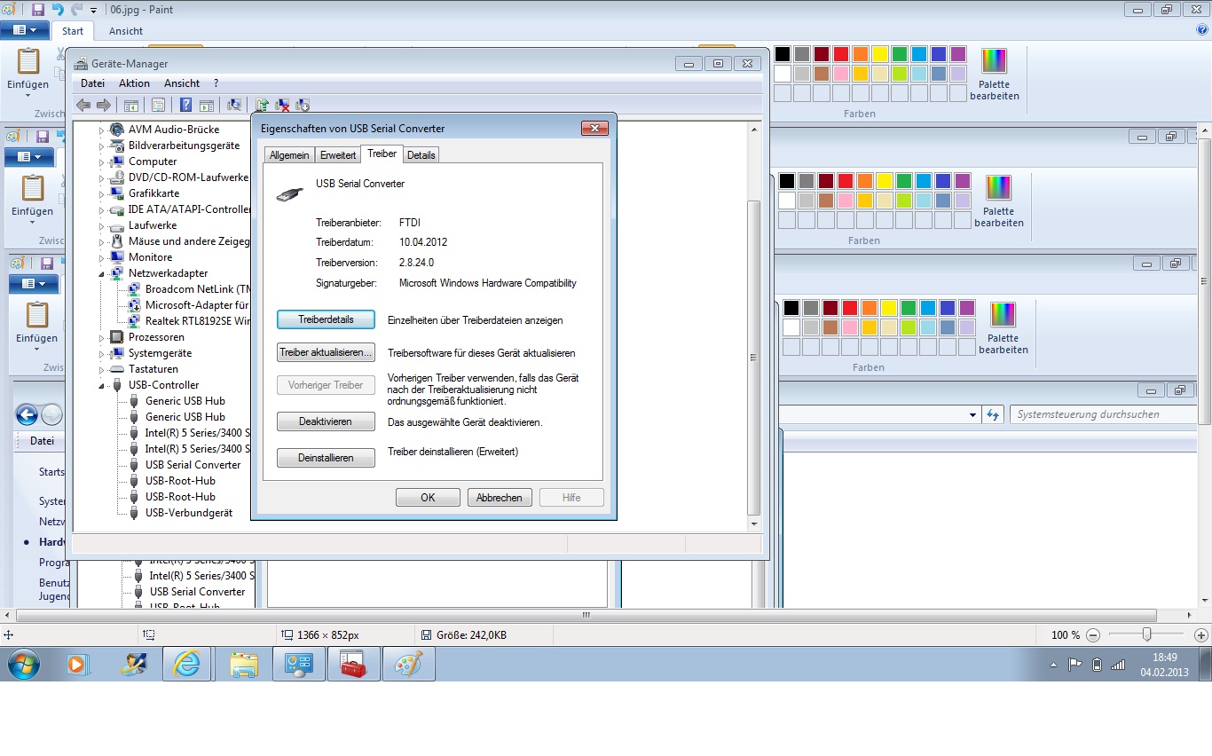
Task: Select the USB Serial Converter device in the Geräte-Manager tree
Action: [x=193, y=465]
